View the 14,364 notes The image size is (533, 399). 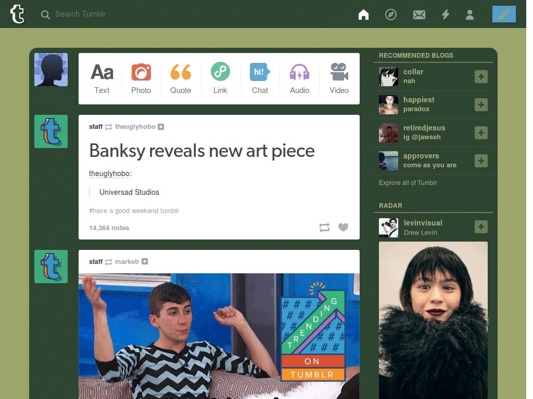tap(109, 228)
